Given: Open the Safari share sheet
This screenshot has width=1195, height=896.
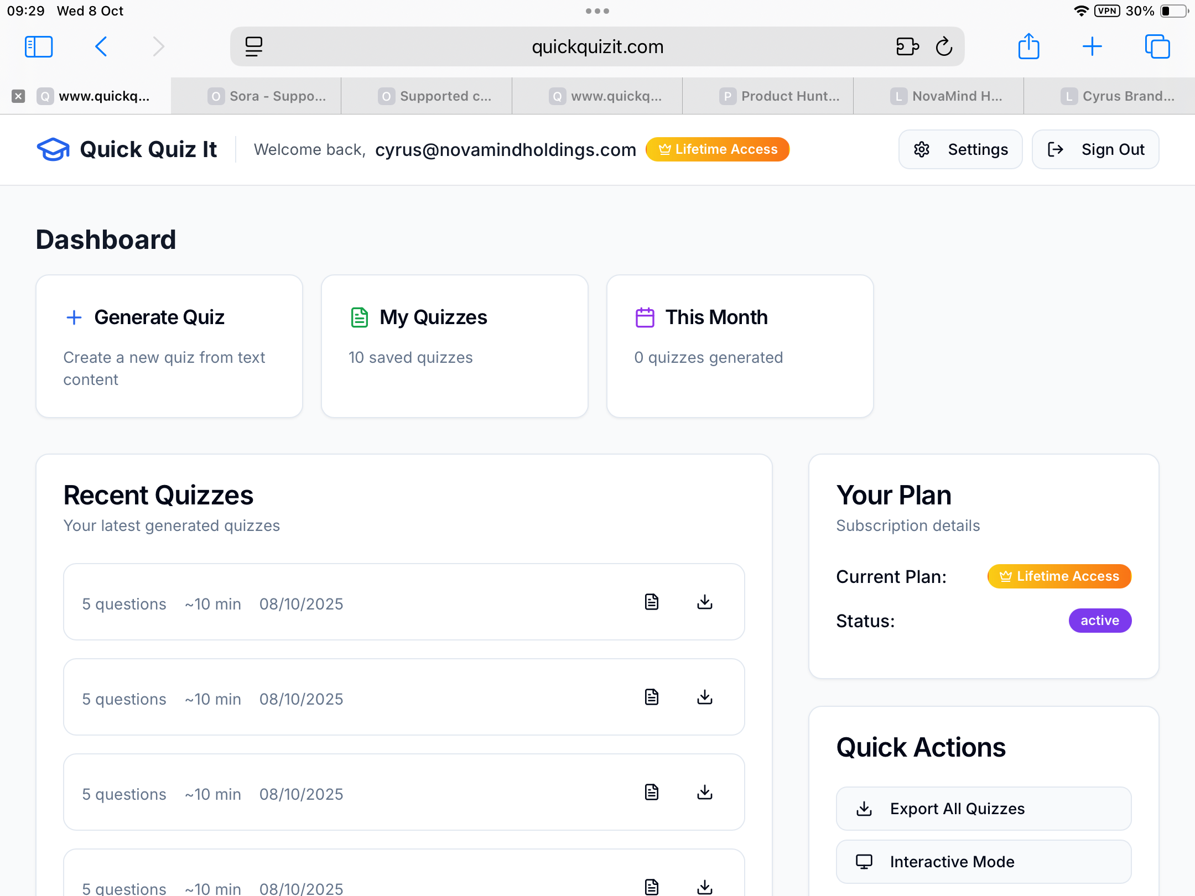Looking at the screenshot, I should point(1028,47).
